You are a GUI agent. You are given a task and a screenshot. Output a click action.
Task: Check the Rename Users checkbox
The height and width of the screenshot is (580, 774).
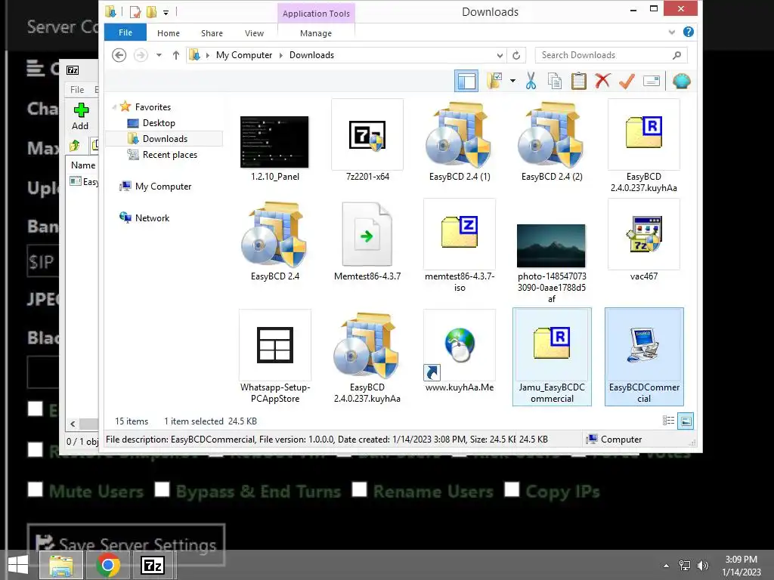pyautogui.click(x=359, y=489)
